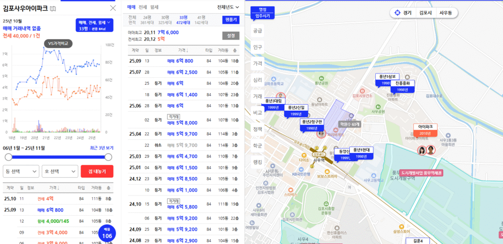Click the 최근 3년 보기 link
The height and width of the screenshot is (244, 503).
[101, 148]
